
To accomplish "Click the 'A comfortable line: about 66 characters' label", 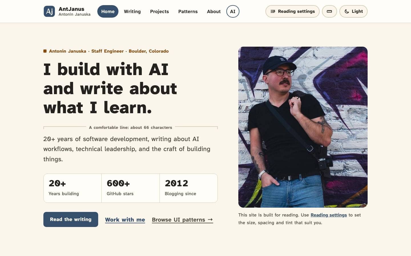I will (x=130, y=127).
